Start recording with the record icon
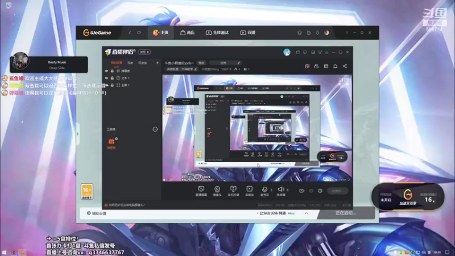The height and width of the screenshot is (256, 455). pos(302,191)
